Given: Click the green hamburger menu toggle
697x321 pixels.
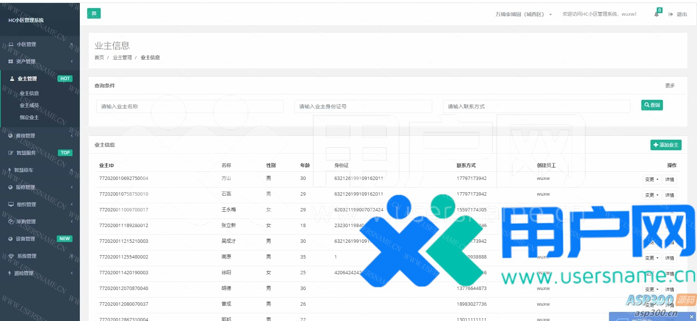Looking at the screenshot, I should coord(94,14).
